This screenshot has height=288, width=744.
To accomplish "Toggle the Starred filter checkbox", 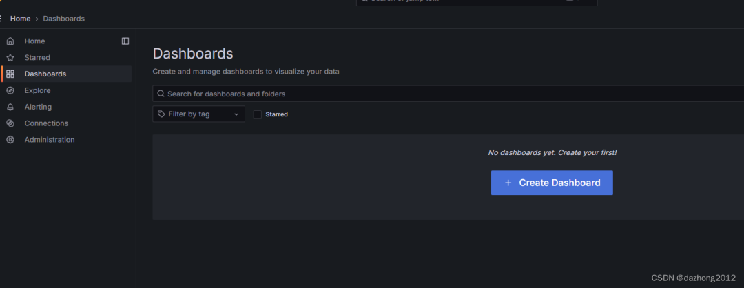I will 257,114.
